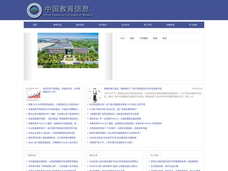Click the 2018-02-26 article date

(x=197, y=89)
